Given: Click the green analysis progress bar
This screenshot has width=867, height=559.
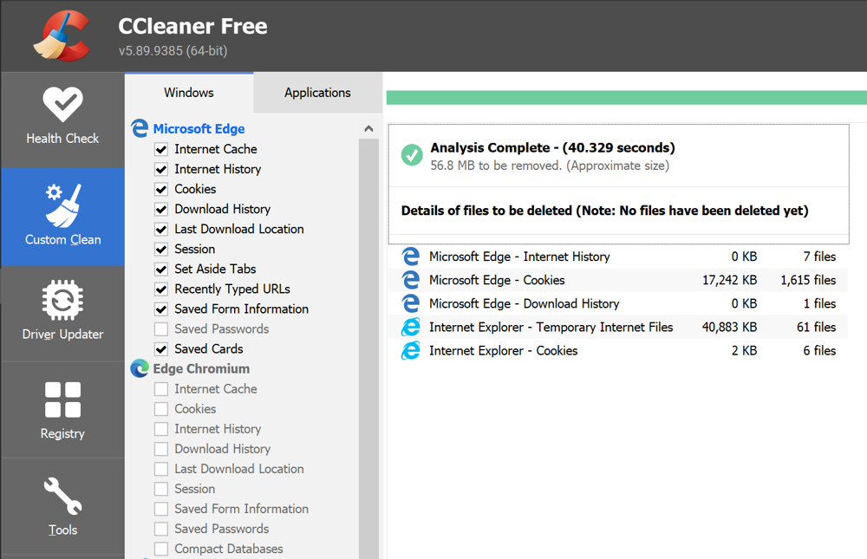Looking at the screenshot, I should click(x=627, y=98).
